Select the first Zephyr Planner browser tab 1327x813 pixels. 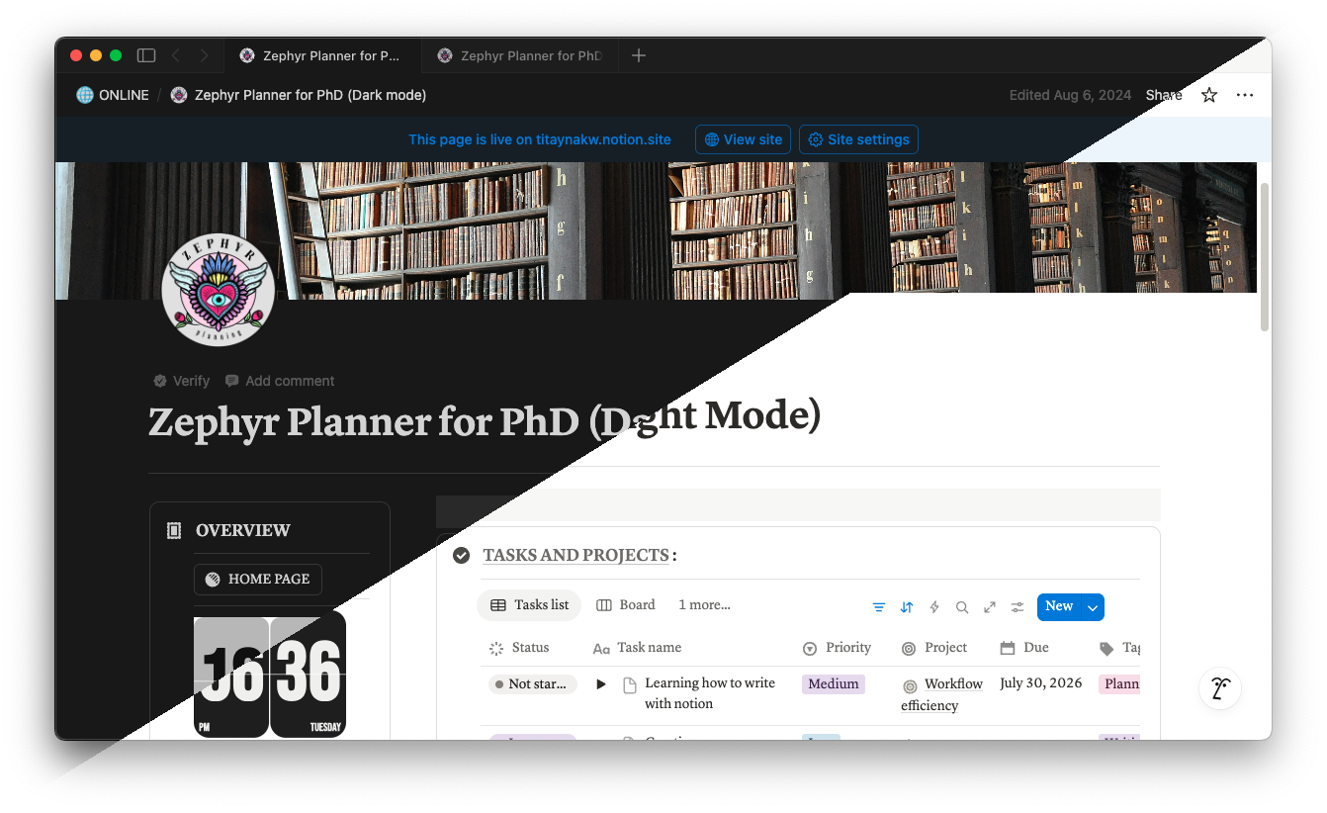pos(322,56)
